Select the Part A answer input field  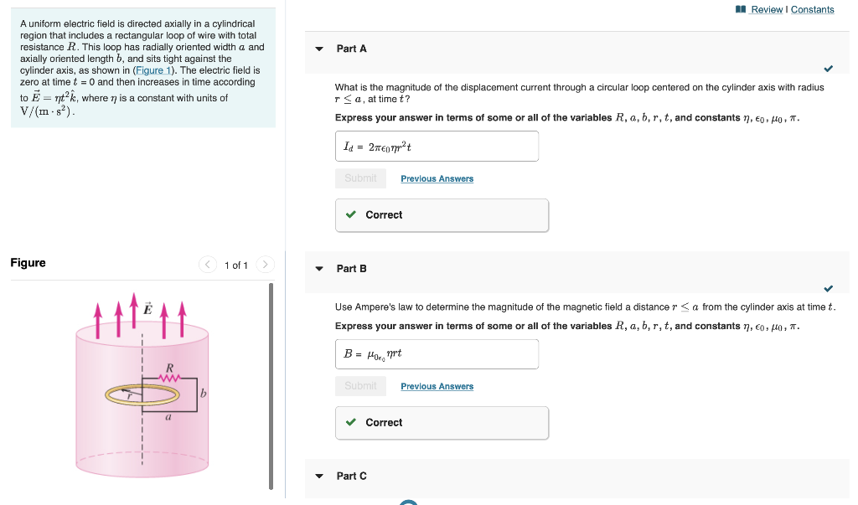click(x=437, y=146)
